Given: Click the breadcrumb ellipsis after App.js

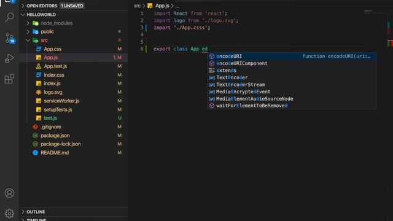Looking at the screenshot, I should click(177, 6).
